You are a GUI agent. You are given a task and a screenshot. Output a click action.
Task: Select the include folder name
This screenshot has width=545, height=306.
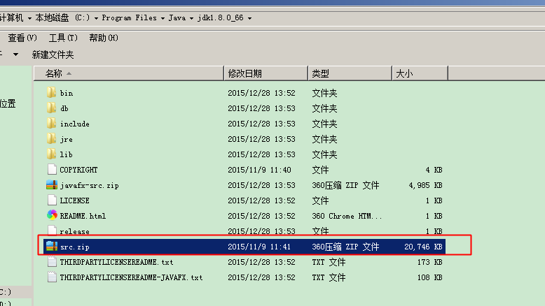point(75,124)
